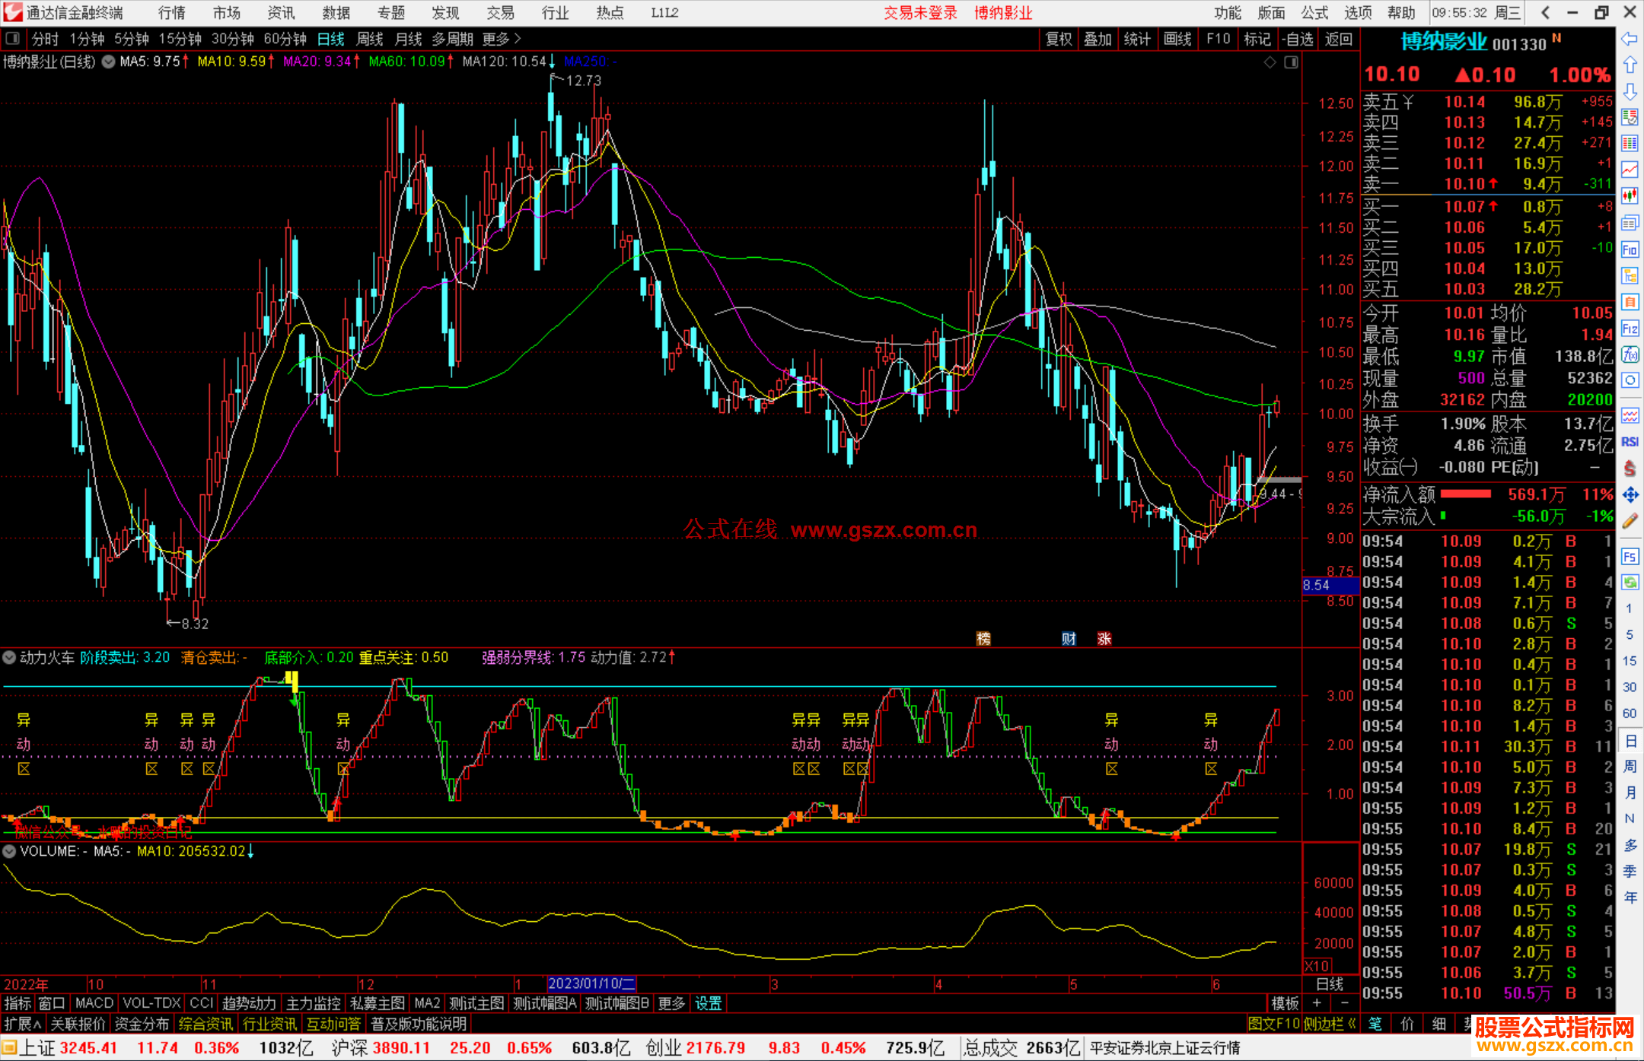Select the MACD indicator tab

tap(94, 1003)
